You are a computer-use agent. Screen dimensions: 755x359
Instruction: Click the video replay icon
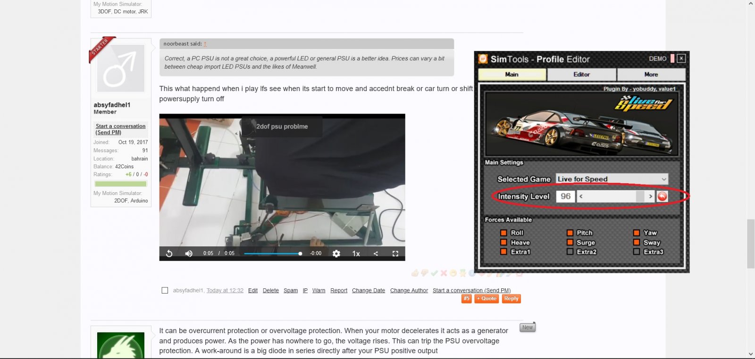pyautogui.click(x=169, y=253)
